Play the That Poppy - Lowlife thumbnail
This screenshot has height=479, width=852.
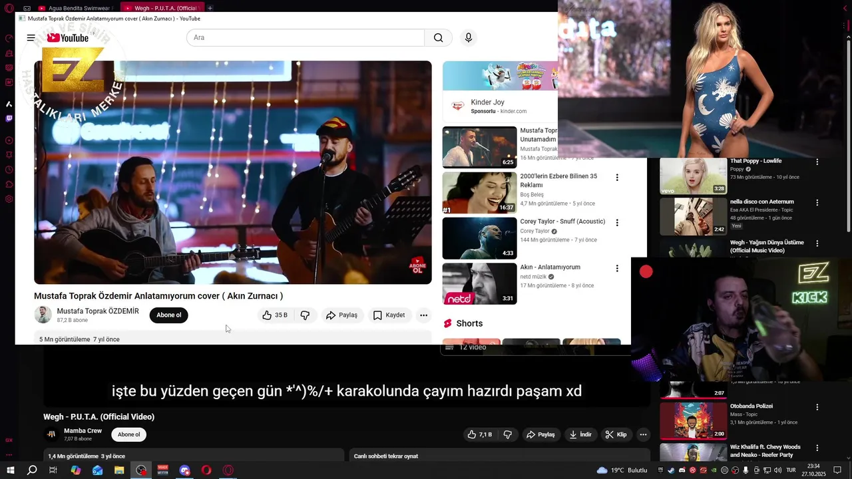693,176
